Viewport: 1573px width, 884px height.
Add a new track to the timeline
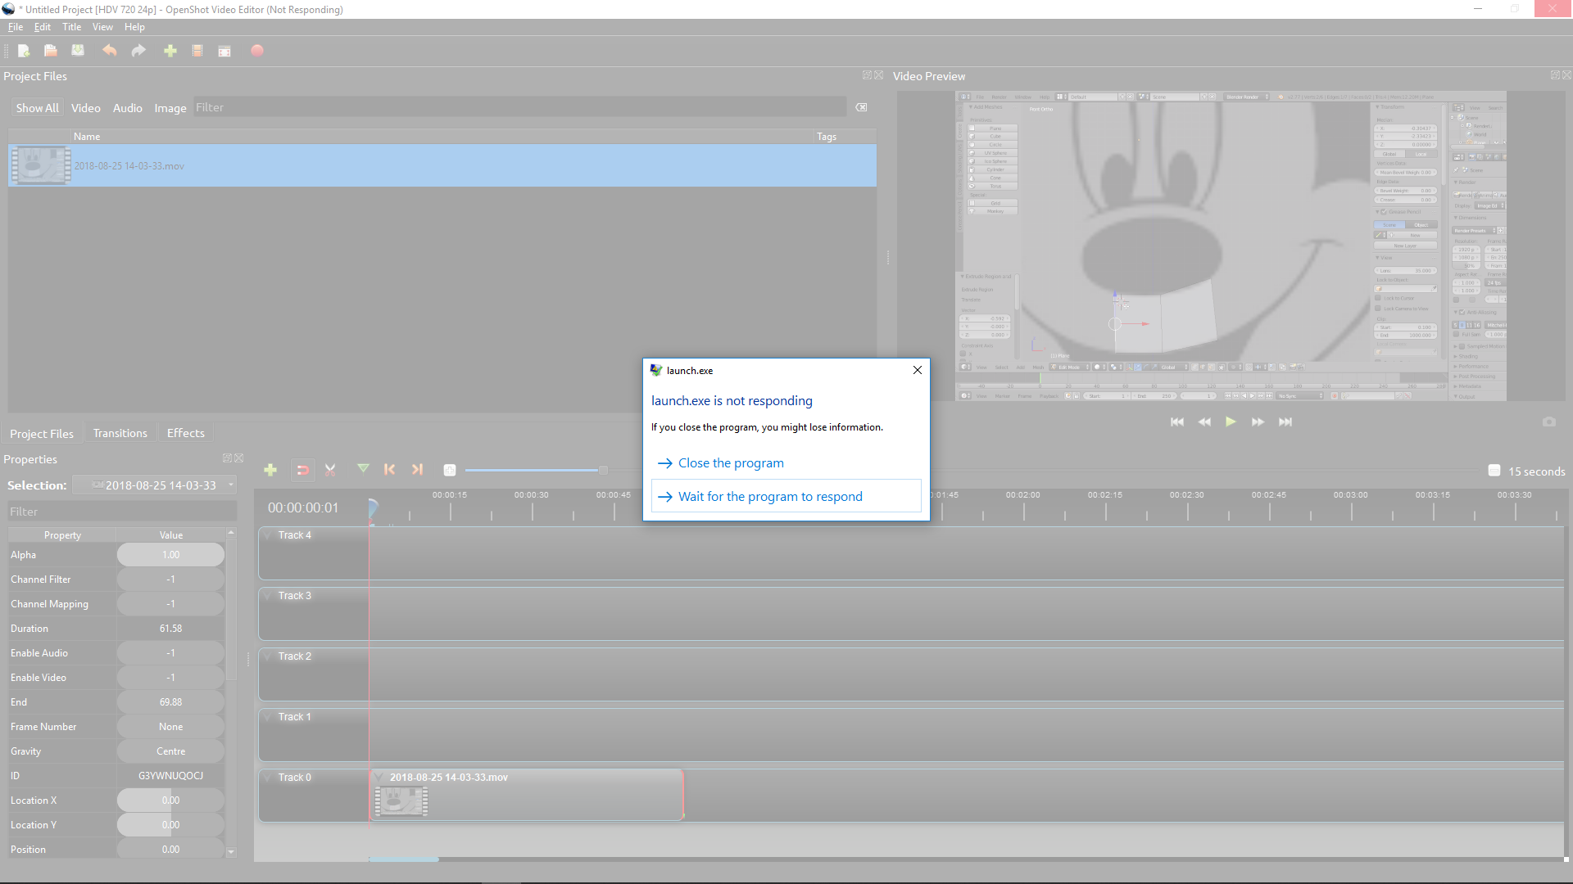(270, 470)
